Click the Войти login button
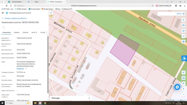187x105 pixels. 181,14
